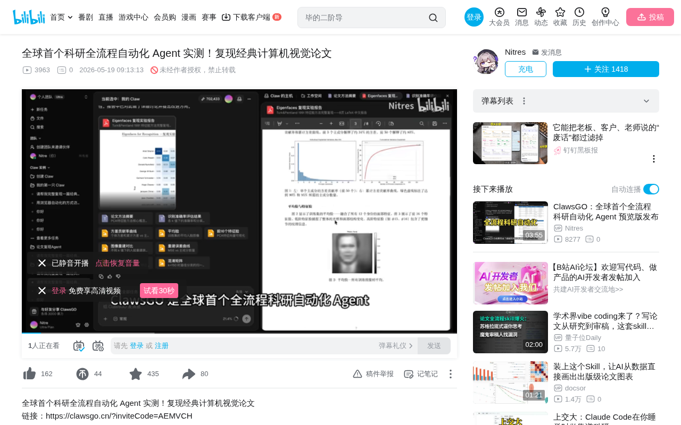681x425 pixels.
Task: Click the share arrow icon with 80
Action: coord(189,374)
